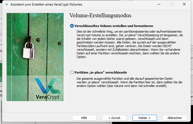Image resolution: width=193 pixels, height=124 pixels.
Task: Click the Hilfe button
Action: pyautogui.click(x=84, y=118)
